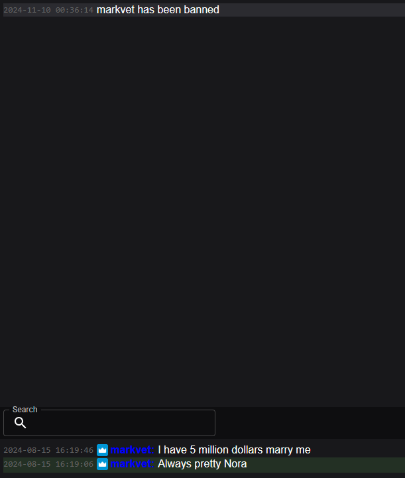Image resolution: width=405 pixels, height=478 pixels.
Task: Click the "I have 5 million dollars marry me" message
Action: point(234,450)
